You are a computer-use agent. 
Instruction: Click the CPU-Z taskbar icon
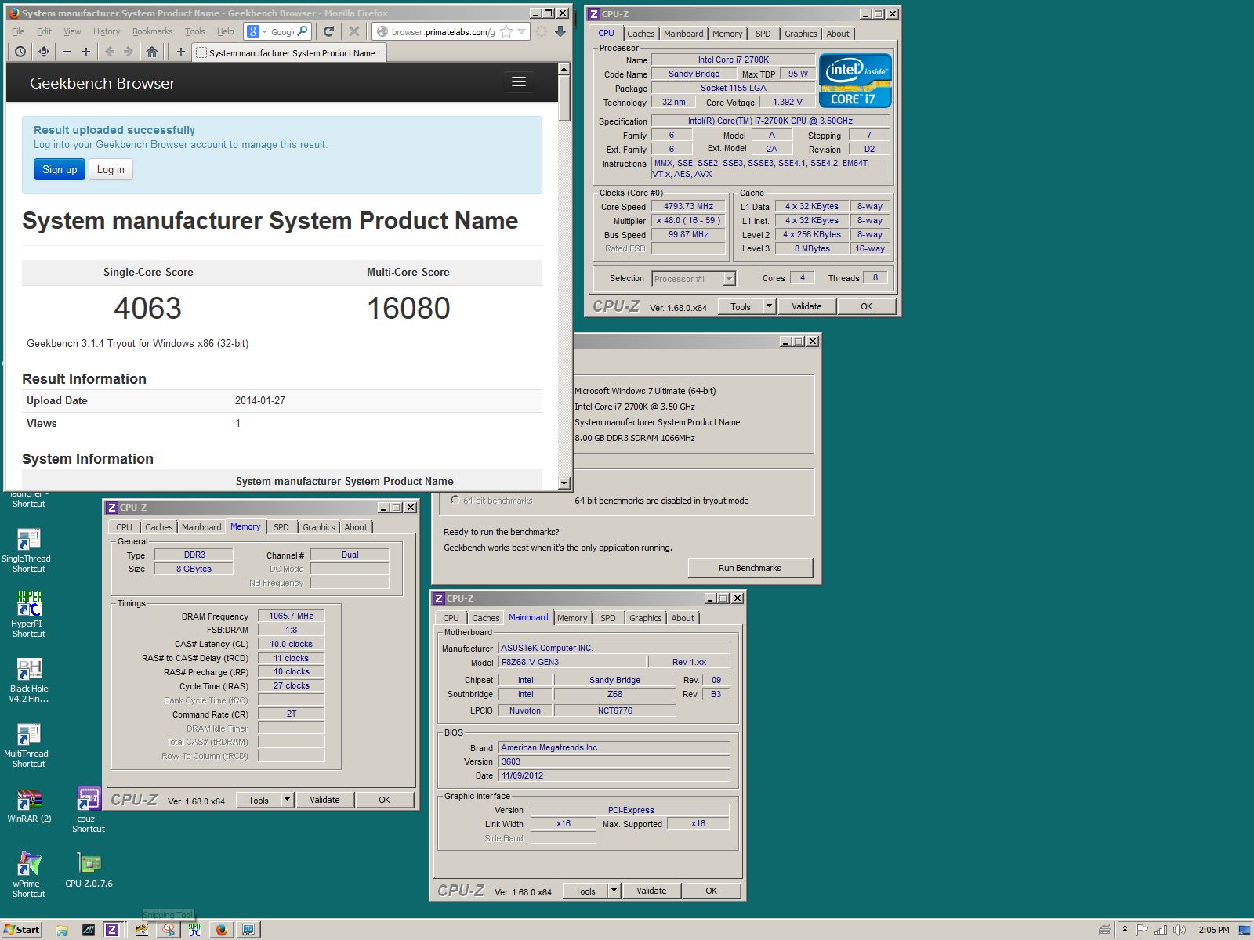[112, 930]
